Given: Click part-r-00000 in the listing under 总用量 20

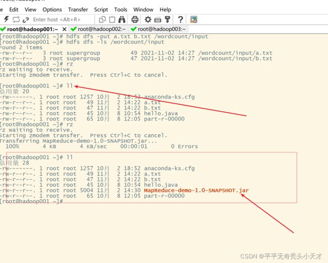Looking at the screenshot, I should (164, 119).
